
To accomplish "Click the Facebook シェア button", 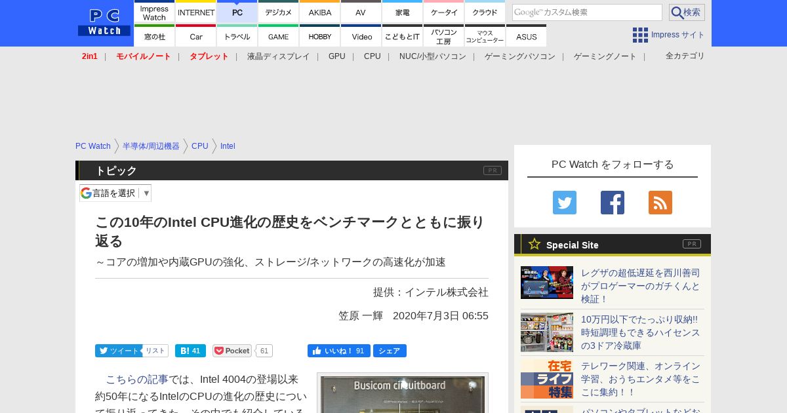I will 390,351.
